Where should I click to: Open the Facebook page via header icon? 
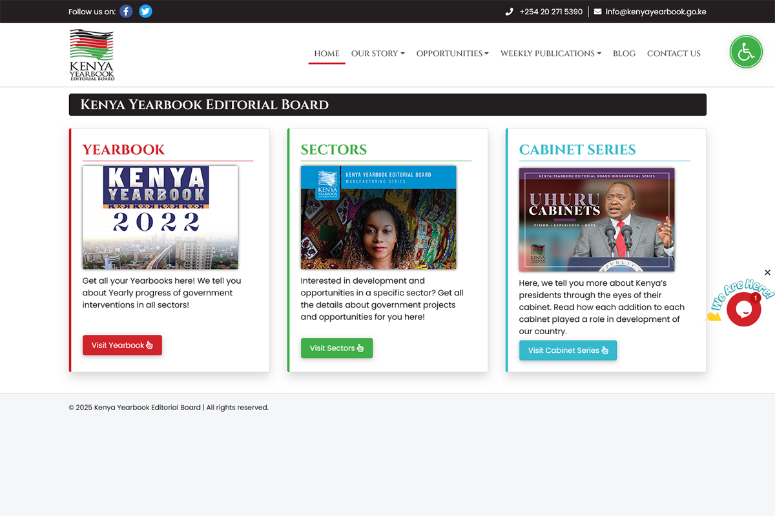125,11
